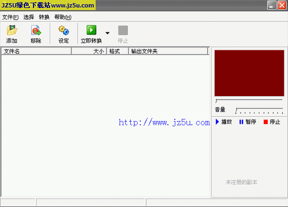The height and width of the screenshot is (207, 288).
Task: Open the 选择 menu
Action: pos(29,17)
